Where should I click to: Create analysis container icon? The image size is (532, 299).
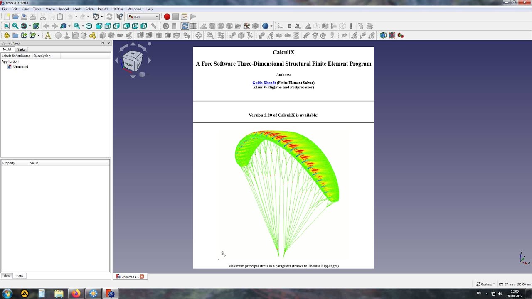point(48,35)
